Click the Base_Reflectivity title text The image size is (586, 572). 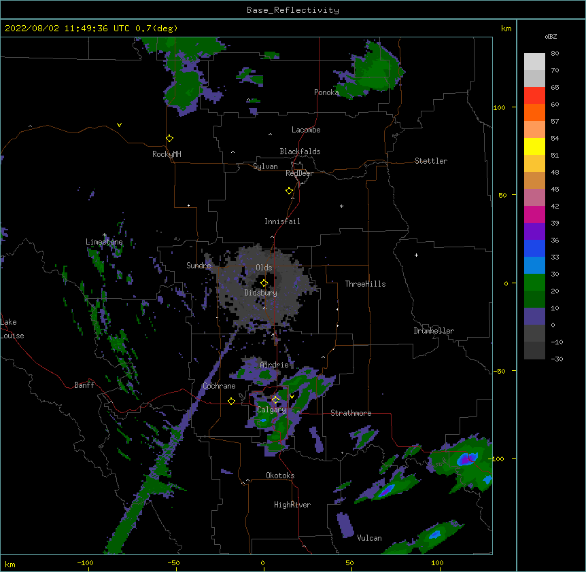(x=293, y=10)
